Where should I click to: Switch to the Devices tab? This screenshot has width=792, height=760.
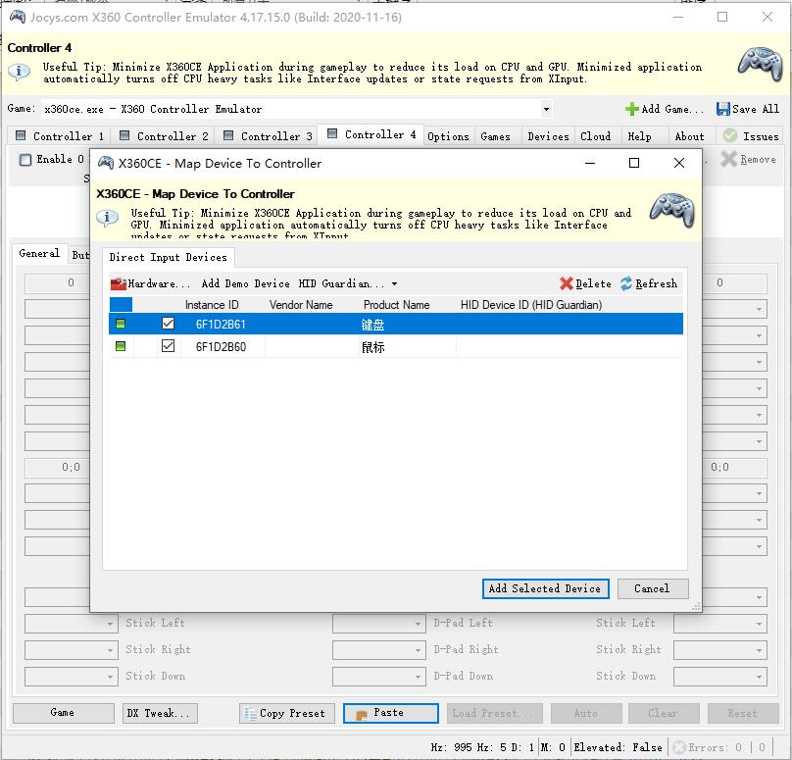click(x=548, y=136)
